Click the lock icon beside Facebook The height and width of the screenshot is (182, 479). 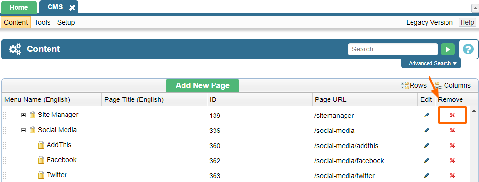41,160
